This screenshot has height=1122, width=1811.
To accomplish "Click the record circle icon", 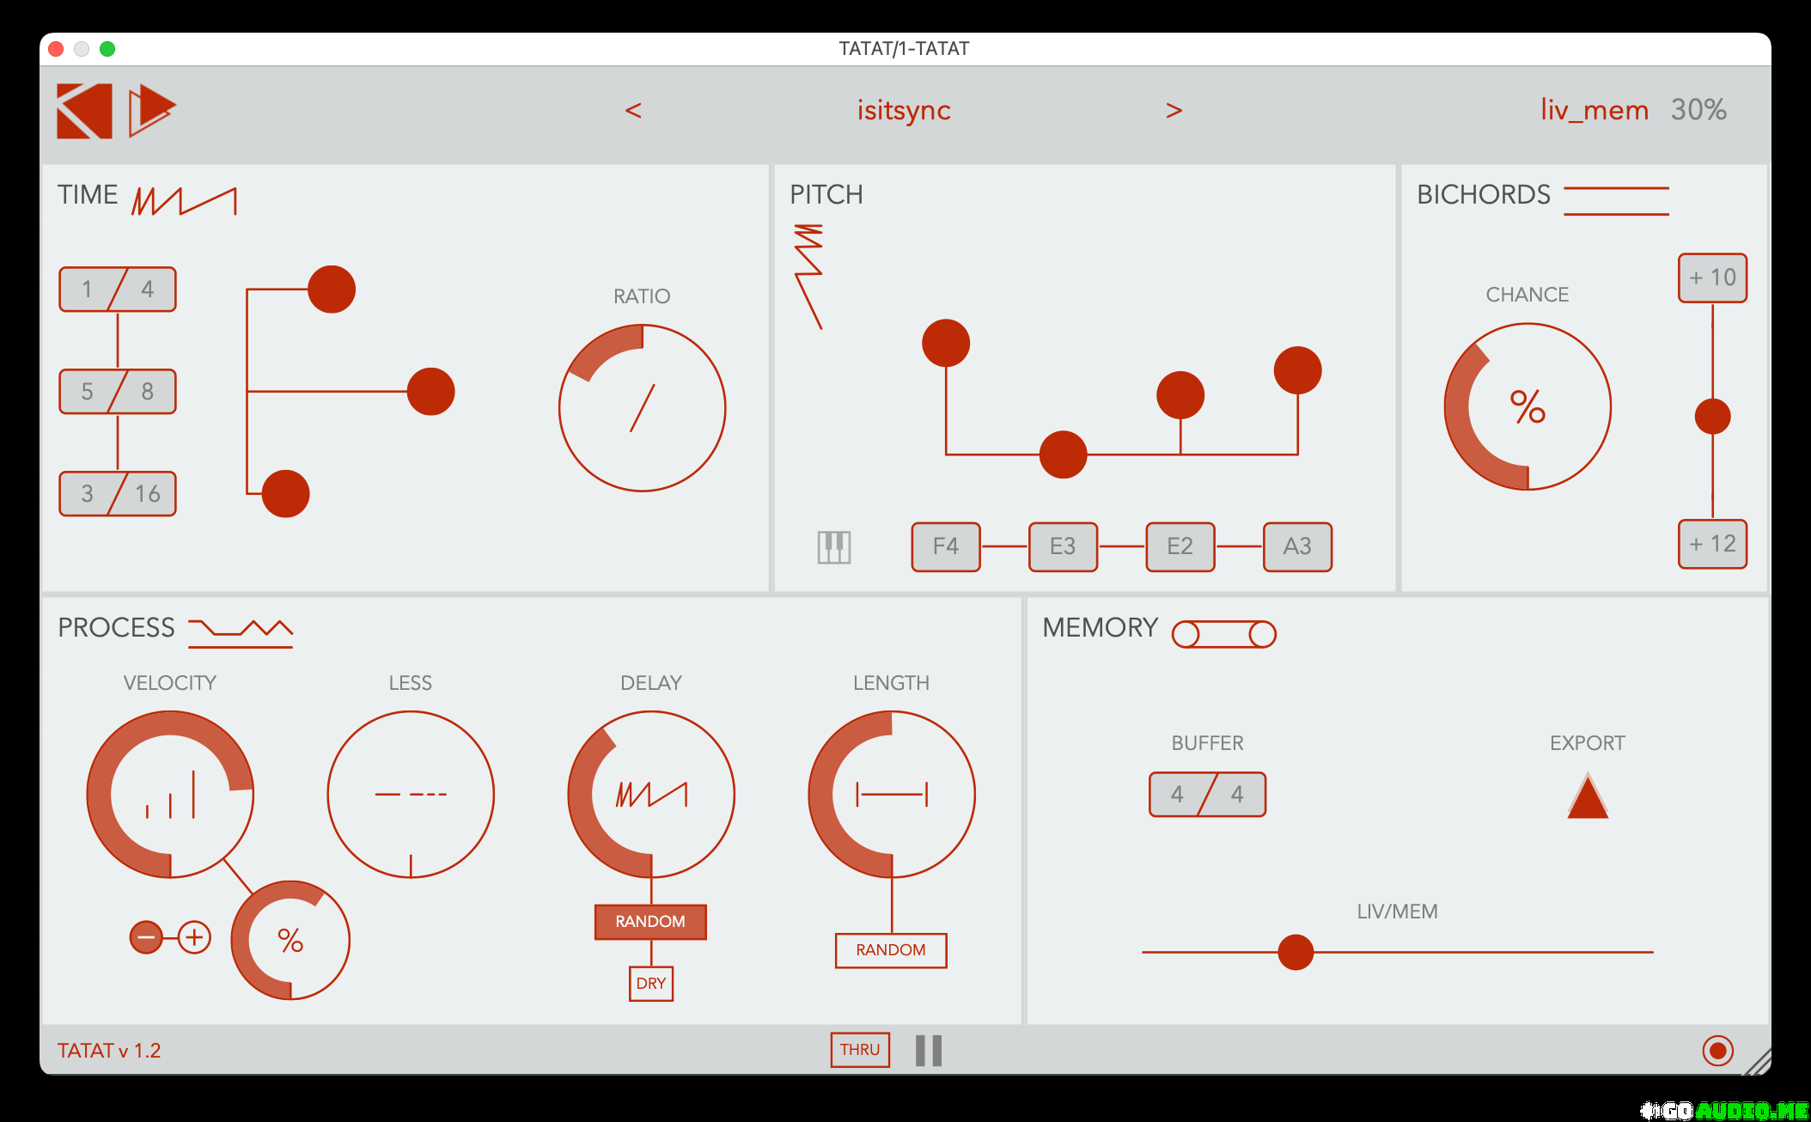I will (1718, 1050).
